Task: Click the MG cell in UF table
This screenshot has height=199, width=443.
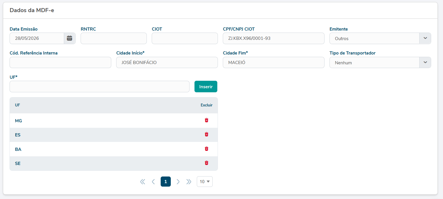Action: [18, 121]
